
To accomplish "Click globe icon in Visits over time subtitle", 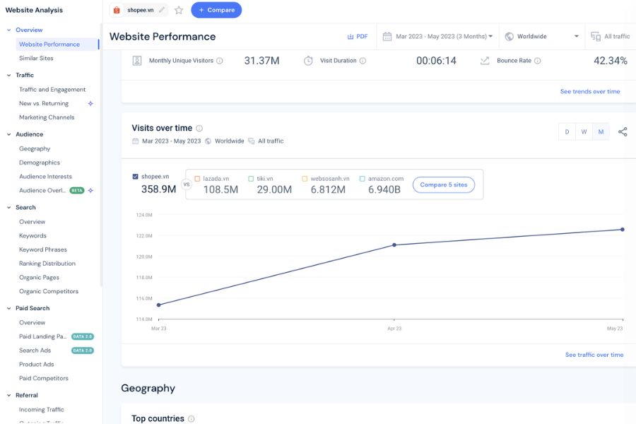I will point(208,141).
